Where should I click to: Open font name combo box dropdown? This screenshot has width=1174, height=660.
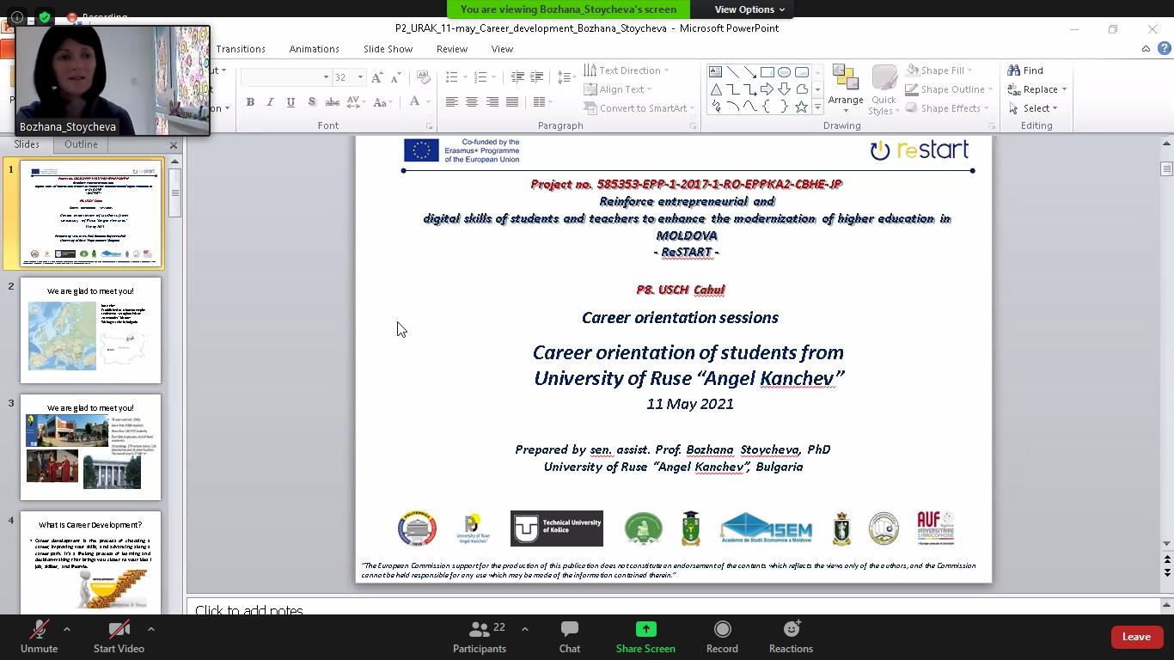coord(326,77)
